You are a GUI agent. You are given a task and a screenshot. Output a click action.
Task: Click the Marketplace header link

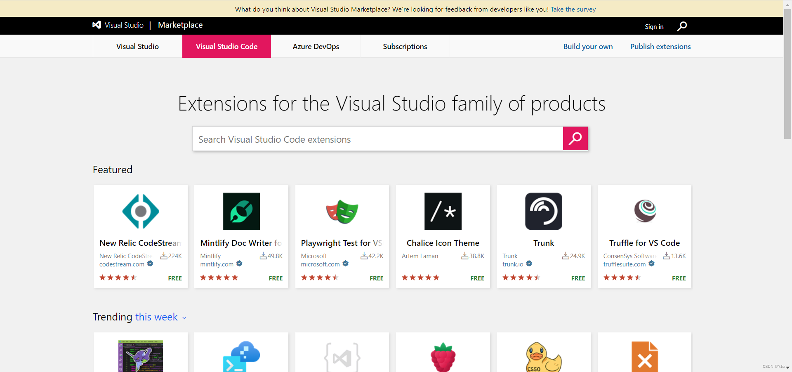point(180,25)
